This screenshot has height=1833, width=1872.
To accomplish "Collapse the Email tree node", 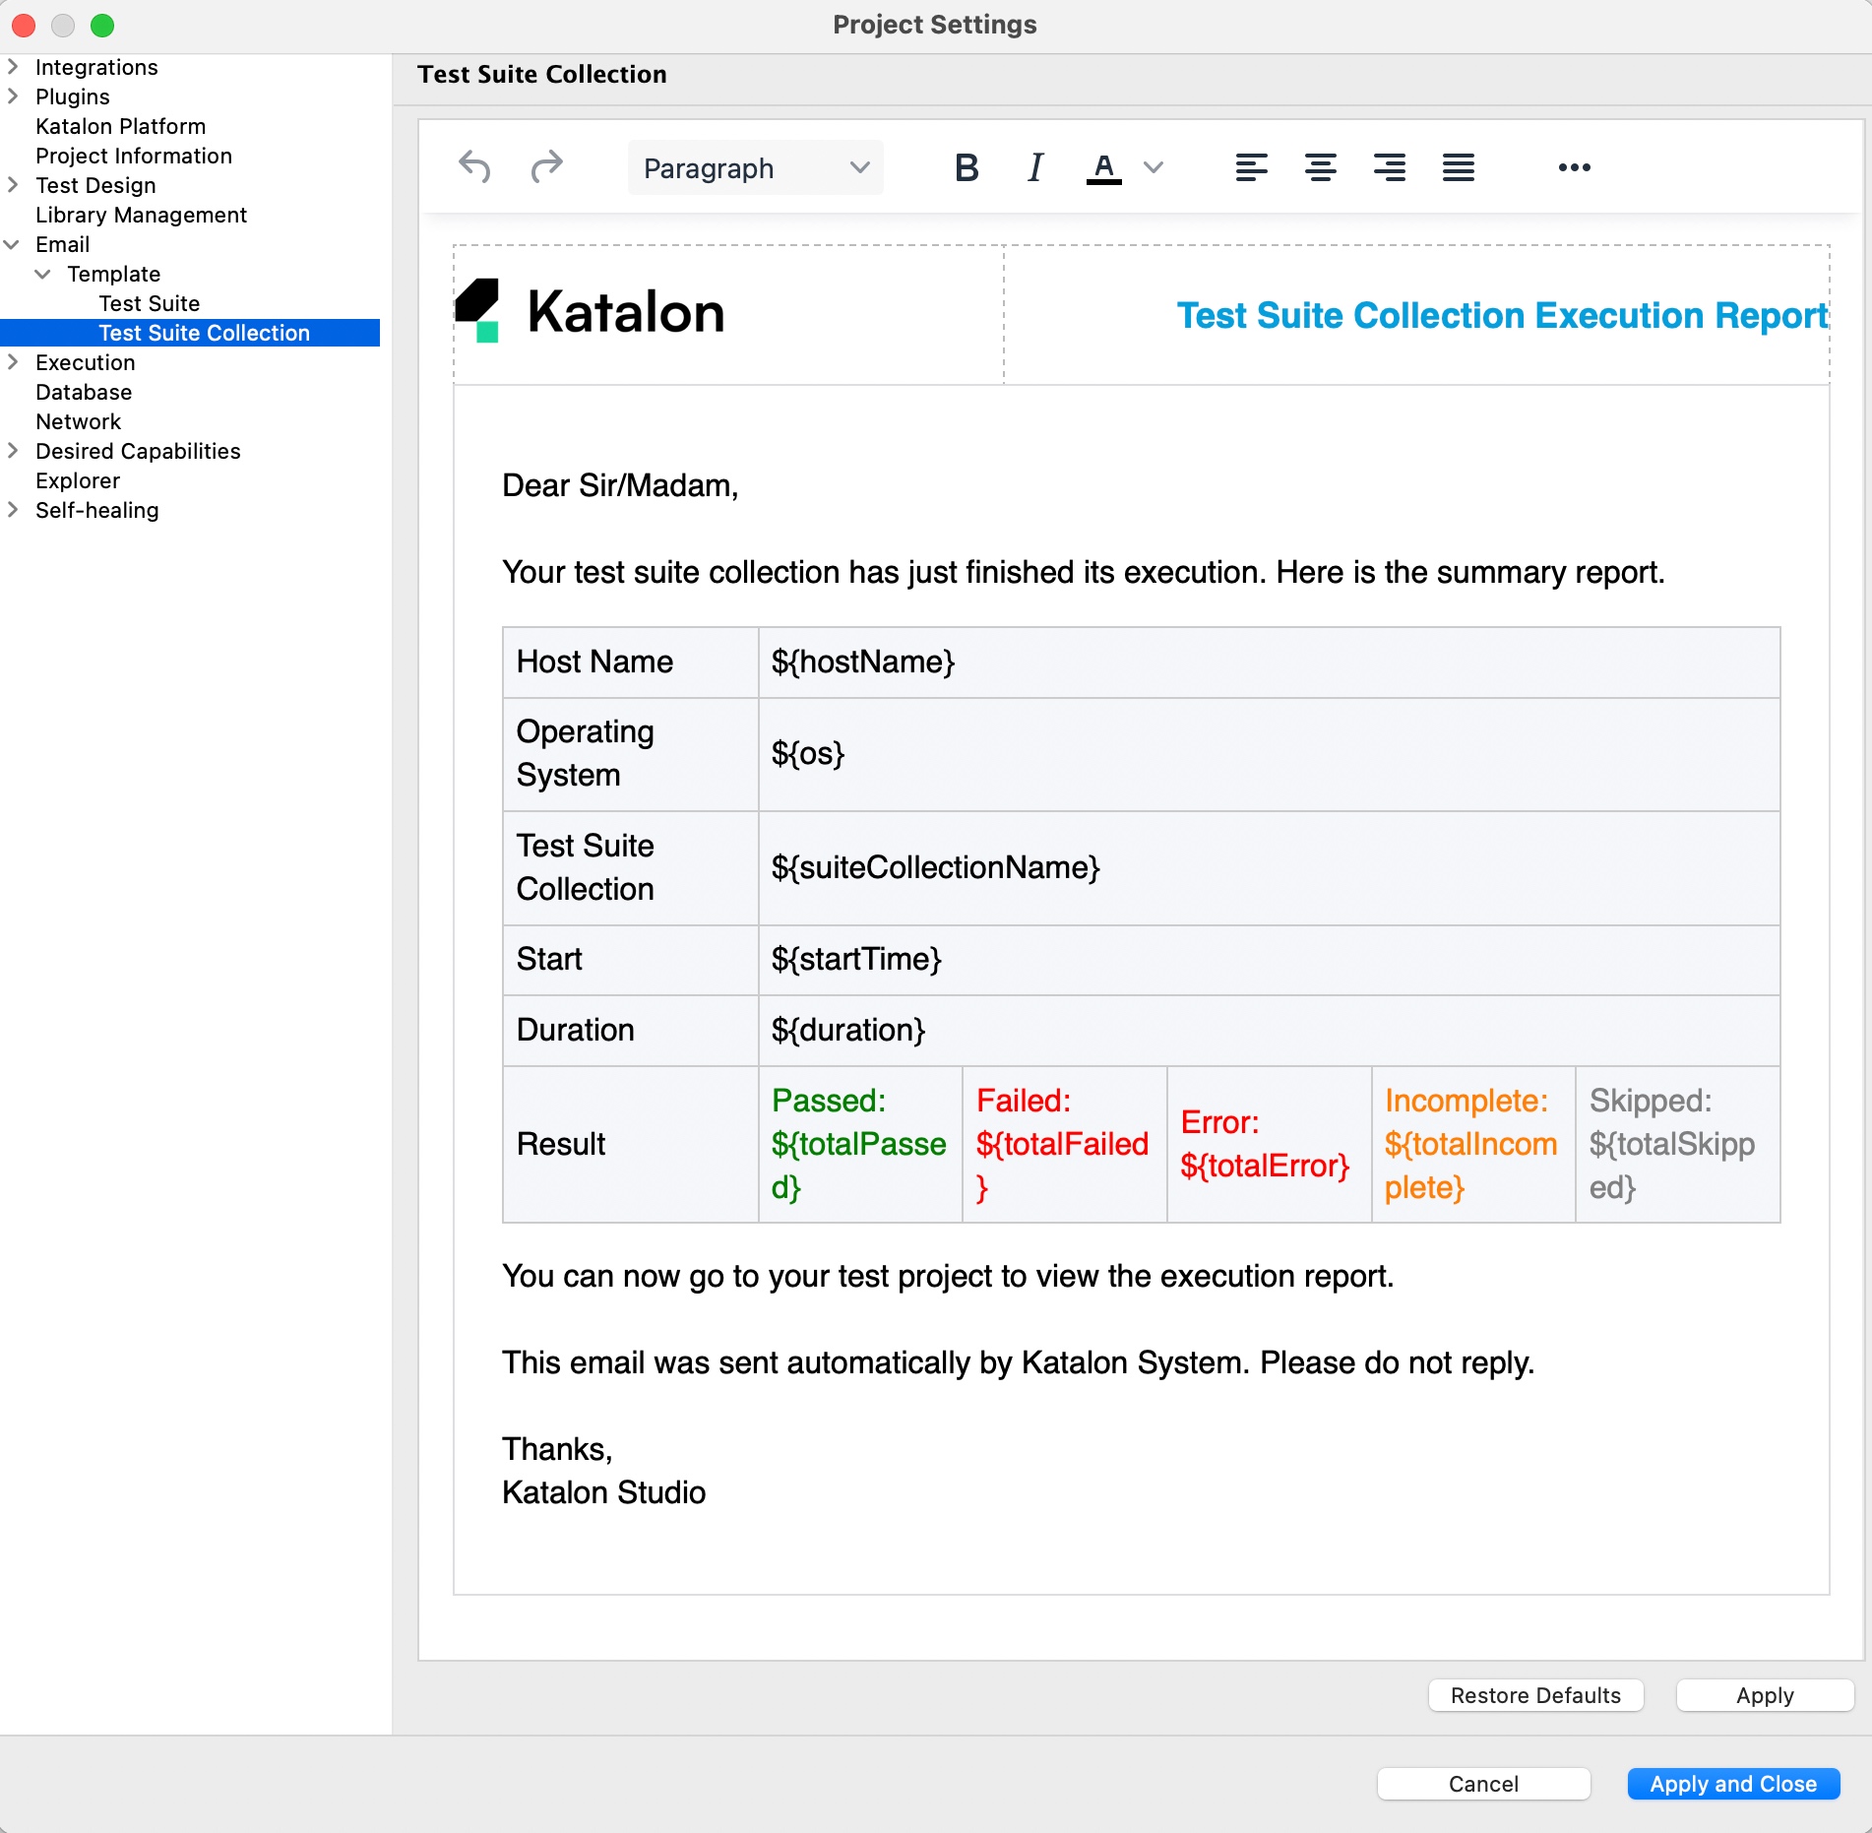I will [x=13, y=244].
